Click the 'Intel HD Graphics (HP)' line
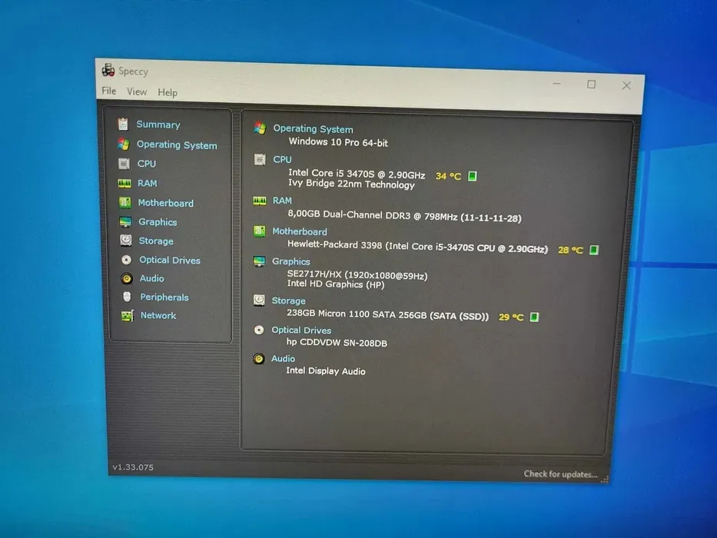717x538 pixels. (336, 284)
